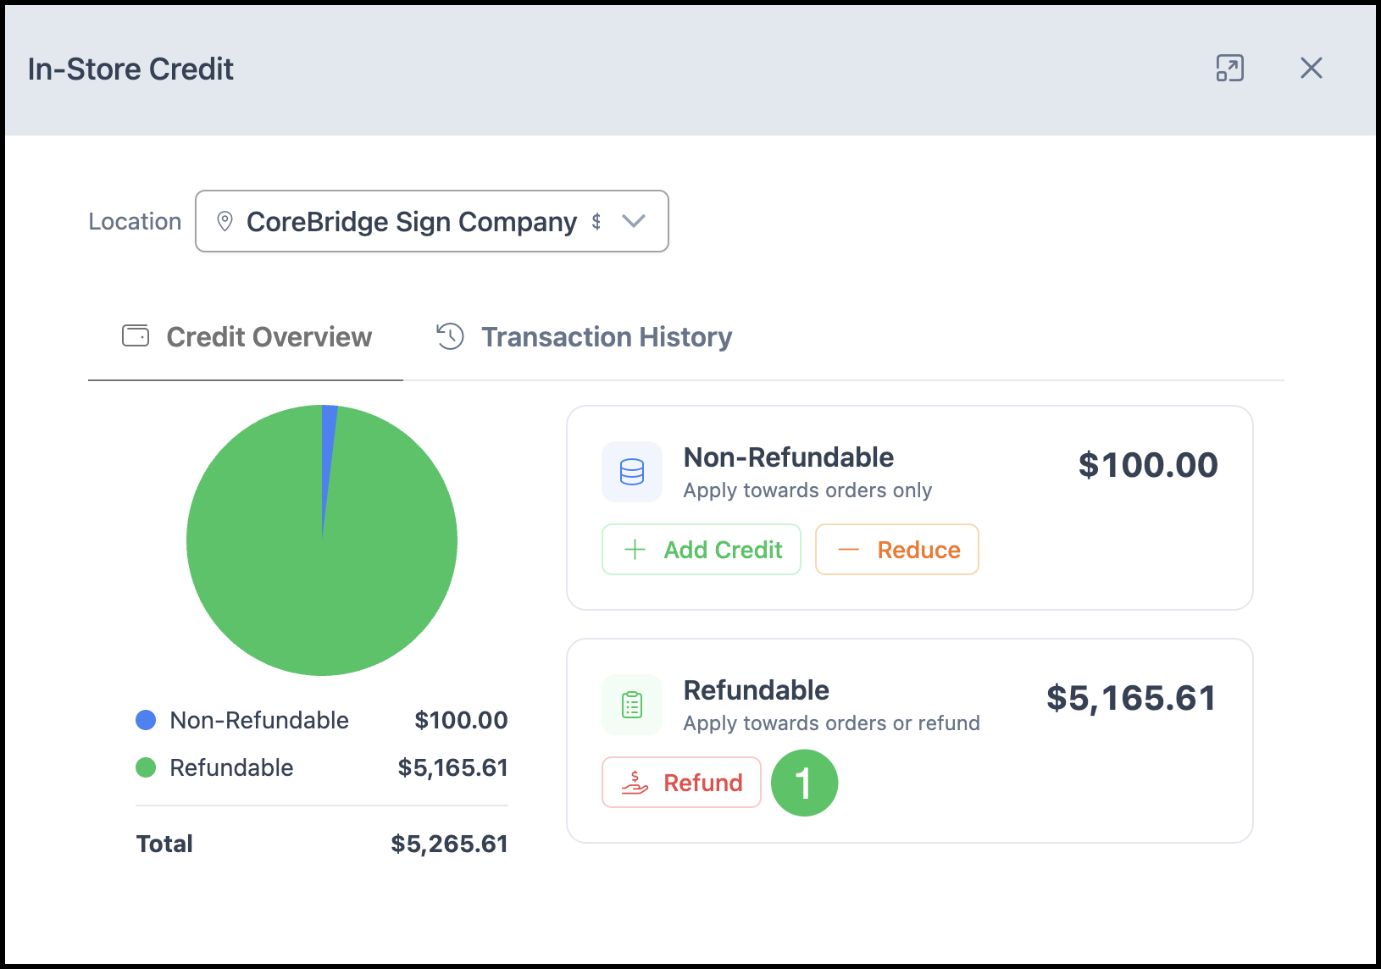The image size is (1381, 969).
Task: Click the green pie chart Refundable segment
Action: (x=322, y=576)
